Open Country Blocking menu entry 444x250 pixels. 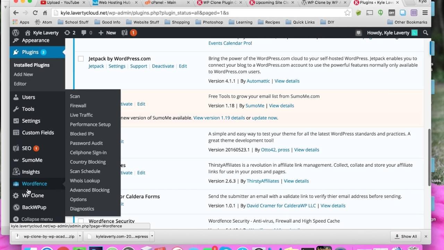point(88,162)
